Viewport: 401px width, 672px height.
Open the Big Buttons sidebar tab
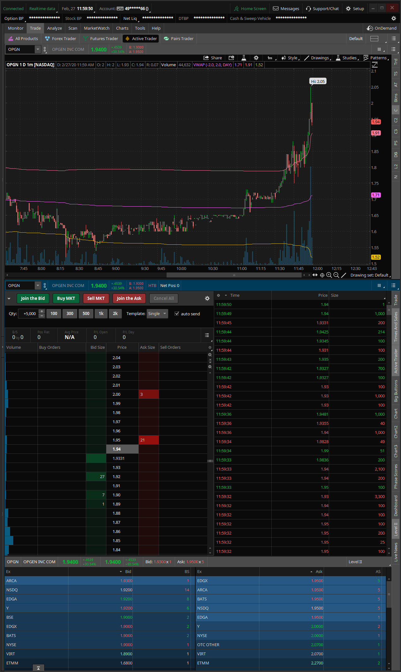click(396, 391)
